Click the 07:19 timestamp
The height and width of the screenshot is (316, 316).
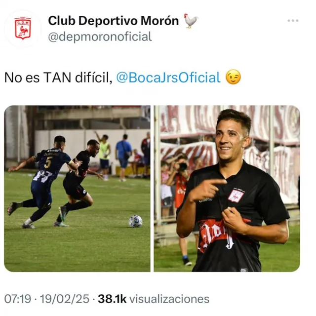tap(18, 299)
